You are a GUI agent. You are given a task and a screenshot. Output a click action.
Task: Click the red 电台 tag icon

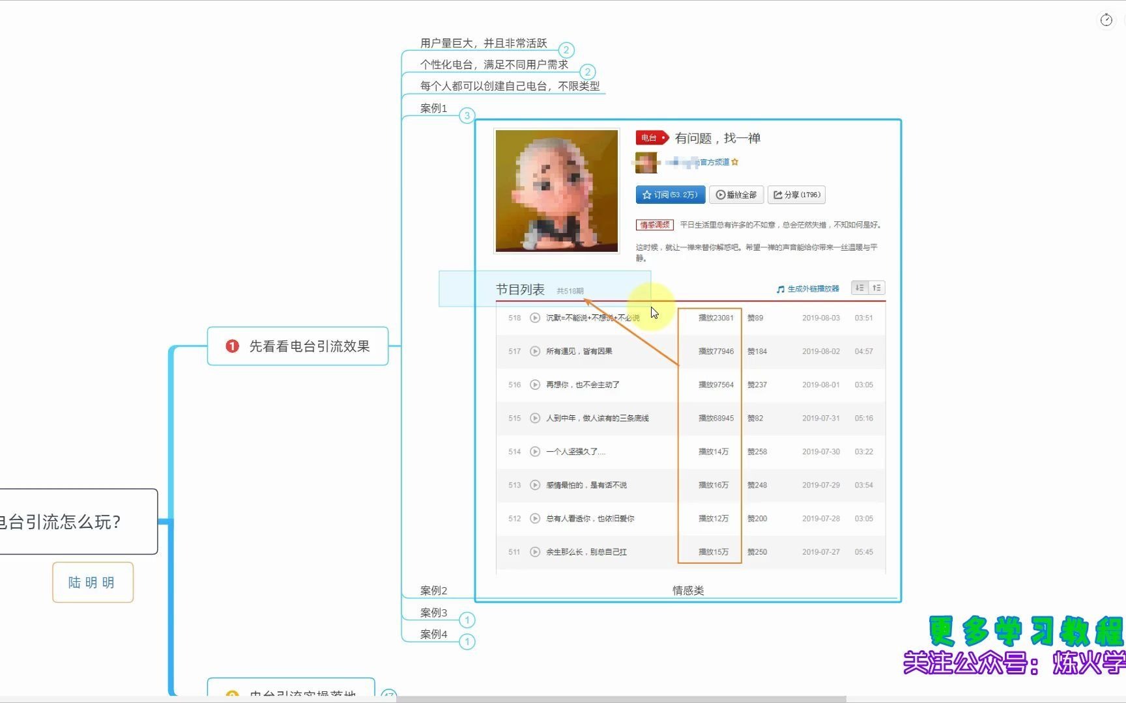(652, 138)
